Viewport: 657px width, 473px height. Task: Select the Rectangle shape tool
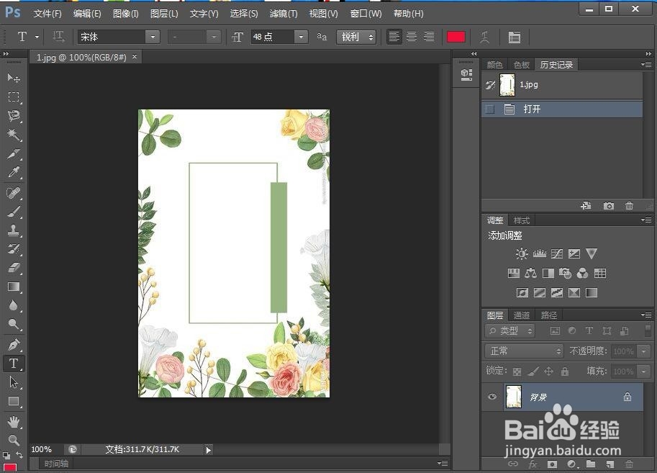click(14, 401)
